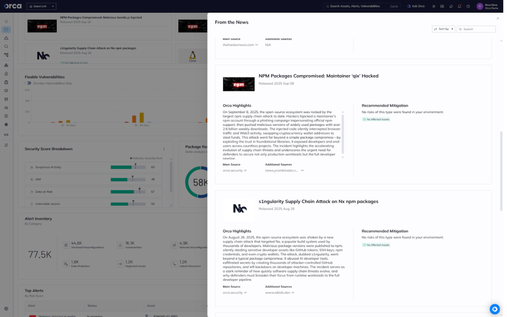The image size is (507, 317).
Task: Click the Nx logo thumbnail in news panel
Action: coord(239,209)
